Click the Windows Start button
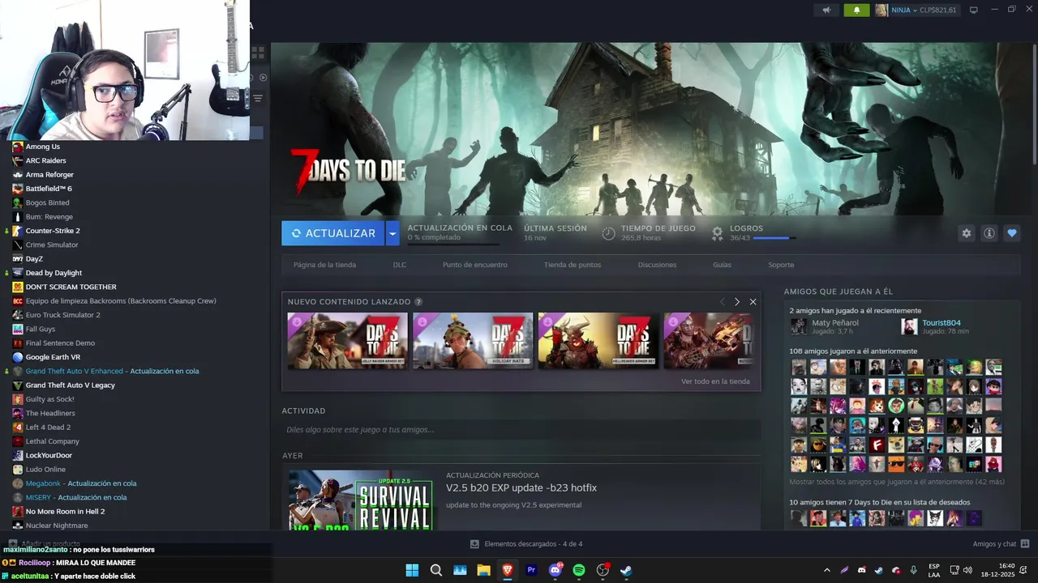Viewport: 1038px width, 583px height. tap(412, 570)
